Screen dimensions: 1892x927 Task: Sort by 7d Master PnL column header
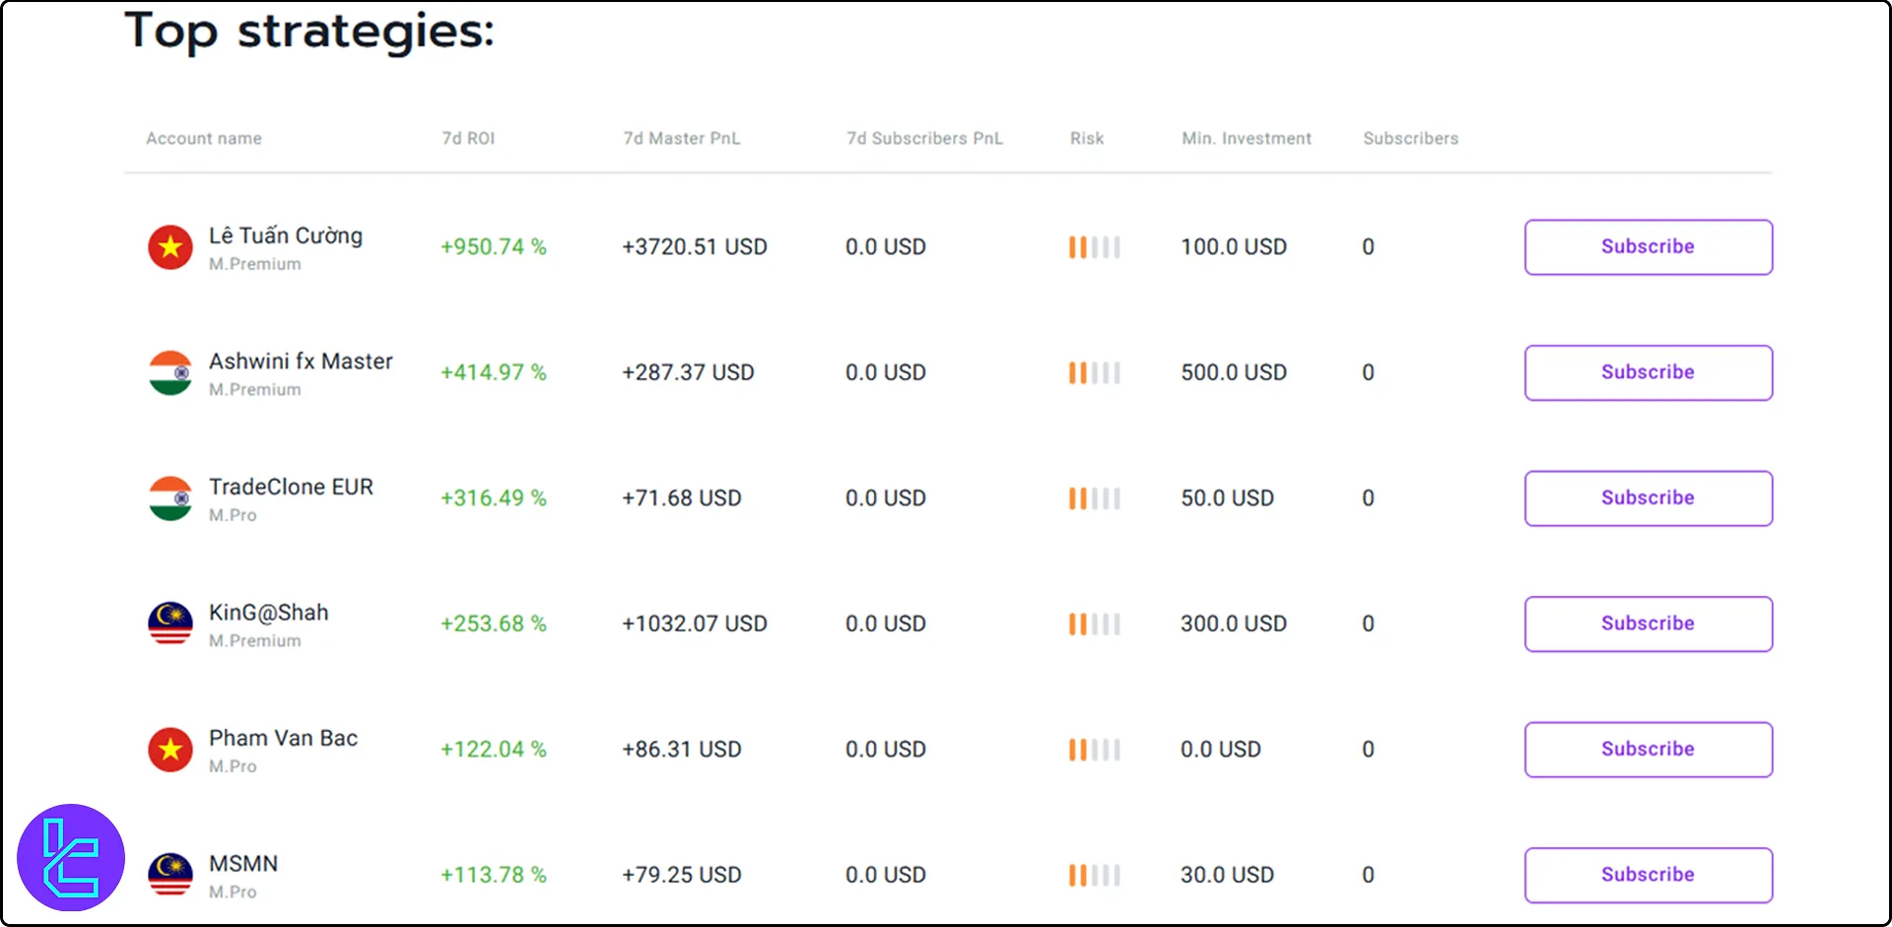point(681,139)
